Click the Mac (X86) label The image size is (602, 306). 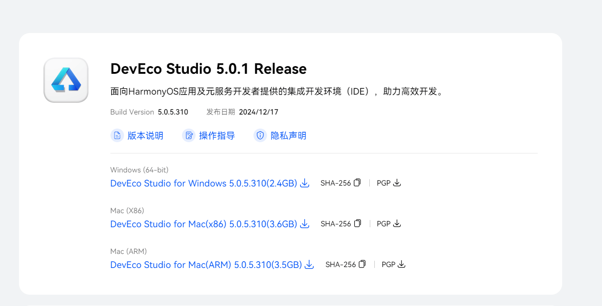tap(127, 211)
